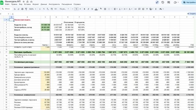This screenshot has height=110, width=196.
Task: Click the font size field showing 10
Action: pos(76,9)
